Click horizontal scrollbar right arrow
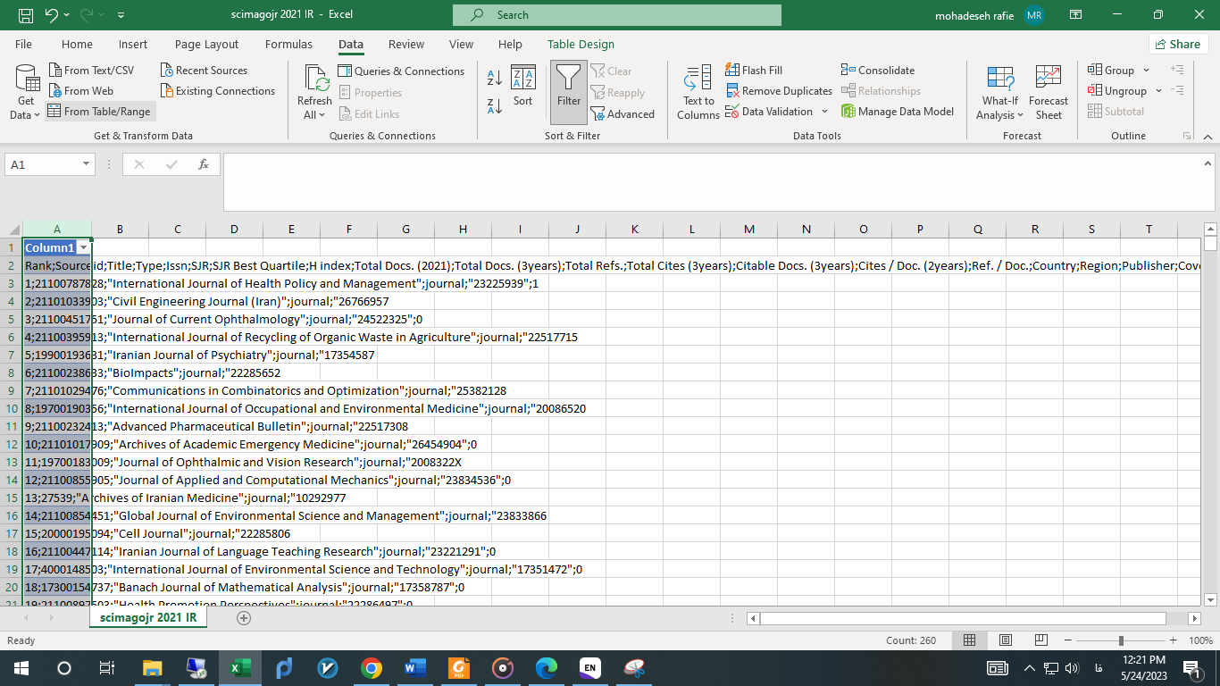Viewport: 1220px width, 686px height. coord(1194,618)
